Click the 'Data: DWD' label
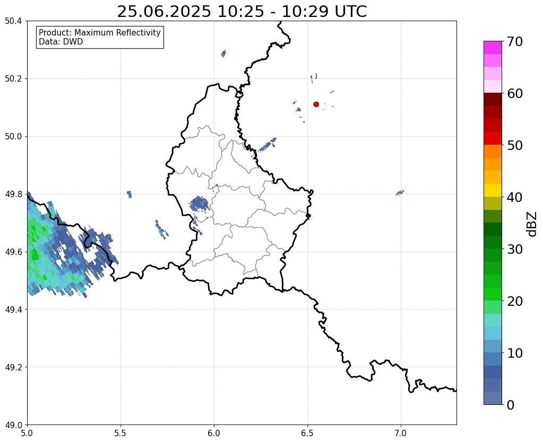The height and width of the screenshot is (442, 543). 61,42
